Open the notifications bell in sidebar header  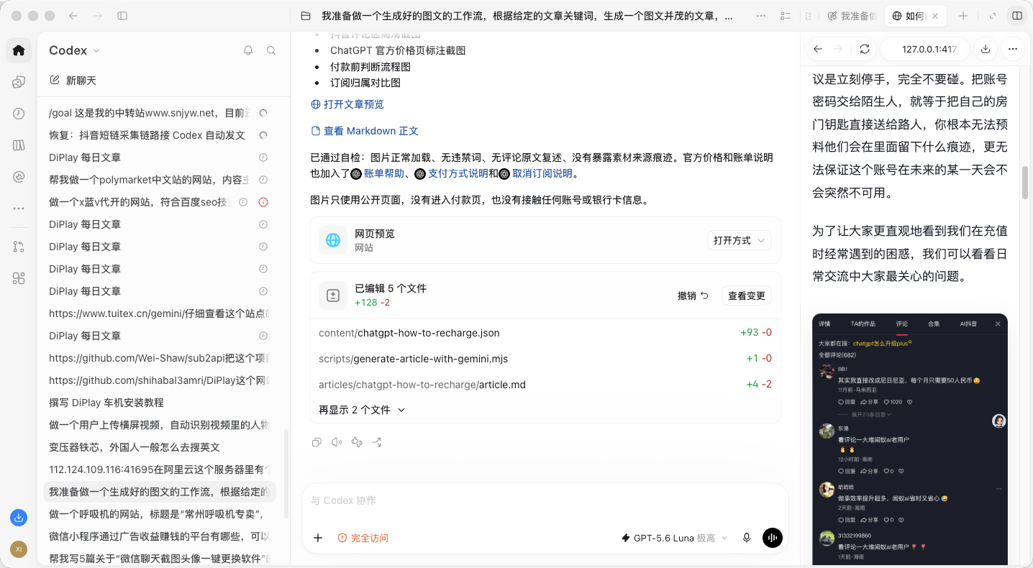click(248, 50)
